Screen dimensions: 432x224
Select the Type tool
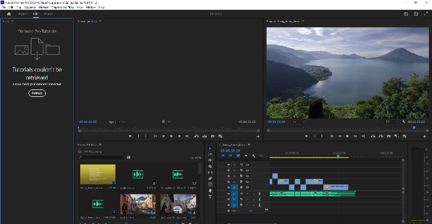pyautogui.click(x=210, y=197)
